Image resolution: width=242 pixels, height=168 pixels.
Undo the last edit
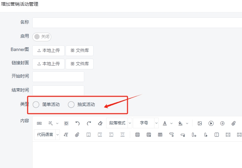click(x=78, y=123)
